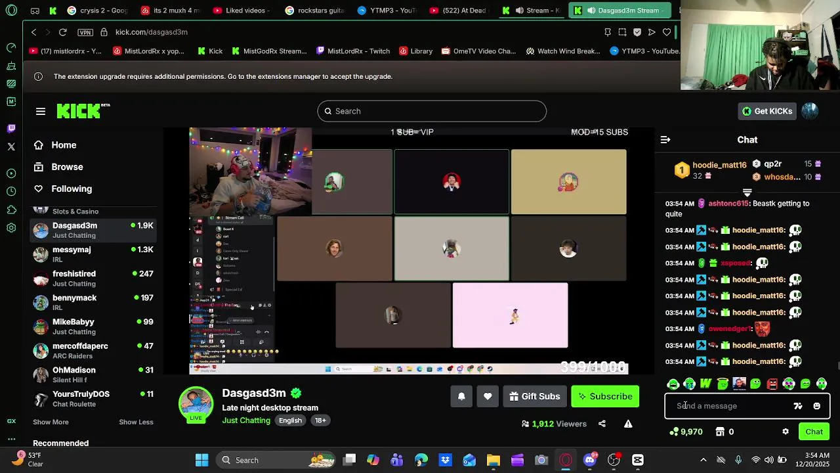The width and height of the screenshot is (840, 473).
Task: Subscribe to Dasgasd3m
Action: pos(605,396)
